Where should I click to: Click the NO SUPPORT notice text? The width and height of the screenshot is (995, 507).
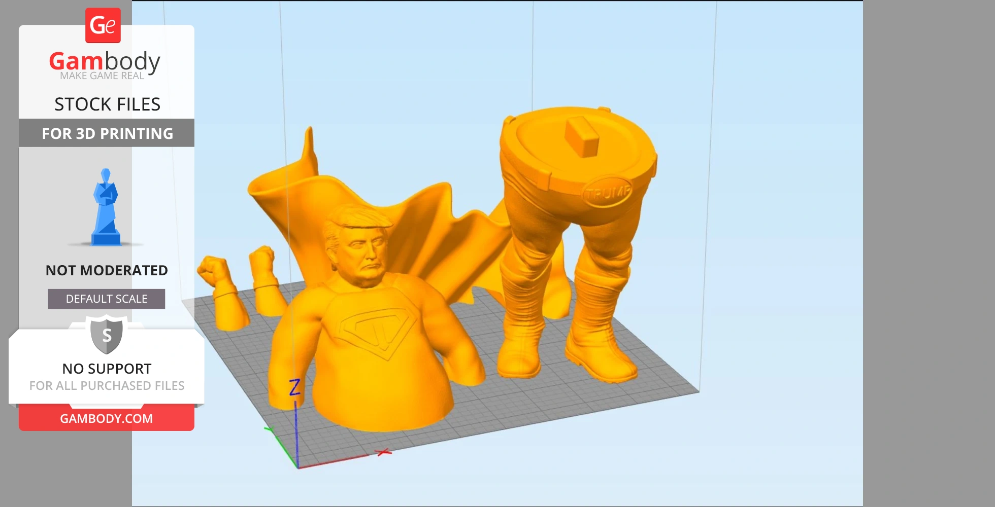pyautogui.click(x=107, y=369)
